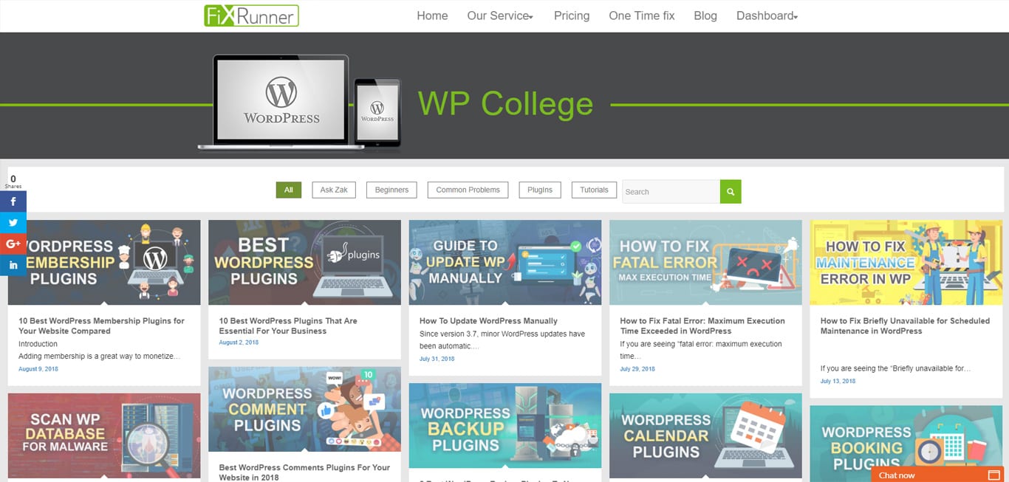Click the July 31, 2018 date
The height and width of the screenshot is (482, 1009).
[x=437, y=359]
